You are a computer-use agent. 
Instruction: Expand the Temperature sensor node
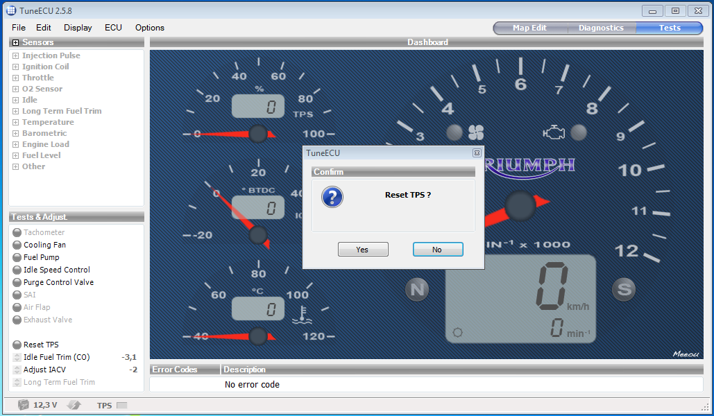tap(15, 122)
